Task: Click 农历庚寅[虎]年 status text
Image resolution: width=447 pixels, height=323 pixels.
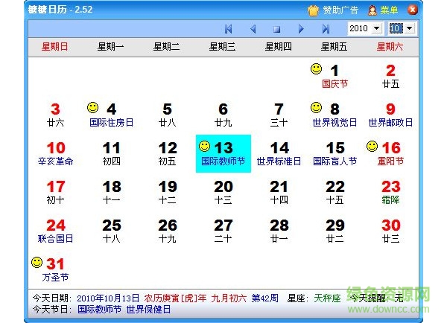Action: (x=175, y=298)
